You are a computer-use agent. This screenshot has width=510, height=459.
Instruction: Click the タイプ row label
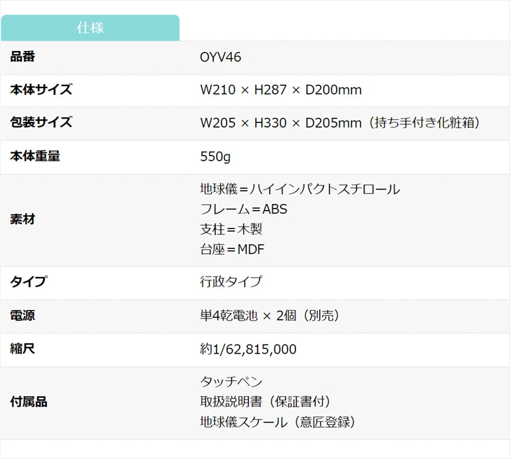[x=28, y=281]
